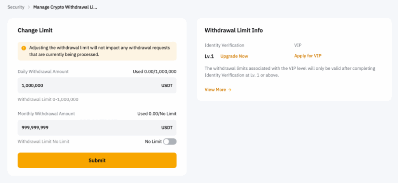The image size is (398, 183).
Task: Click the Withdrawal Limit Info heading
Action: (234, 30)
